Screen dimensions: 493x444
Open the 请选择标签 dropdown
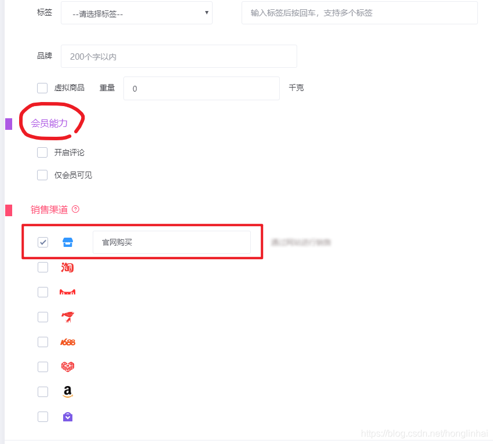137,13
